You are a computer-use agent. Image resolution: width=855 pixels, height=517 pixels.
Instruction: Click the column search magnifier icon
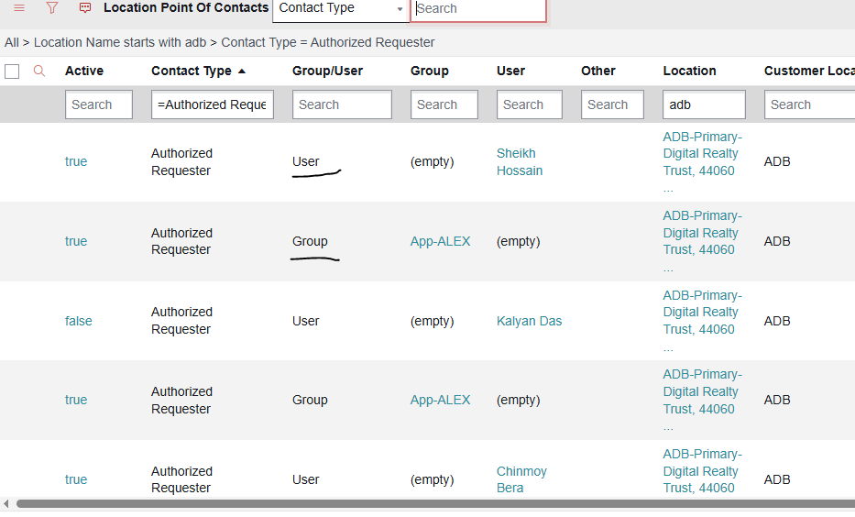[x=39, y=71]
